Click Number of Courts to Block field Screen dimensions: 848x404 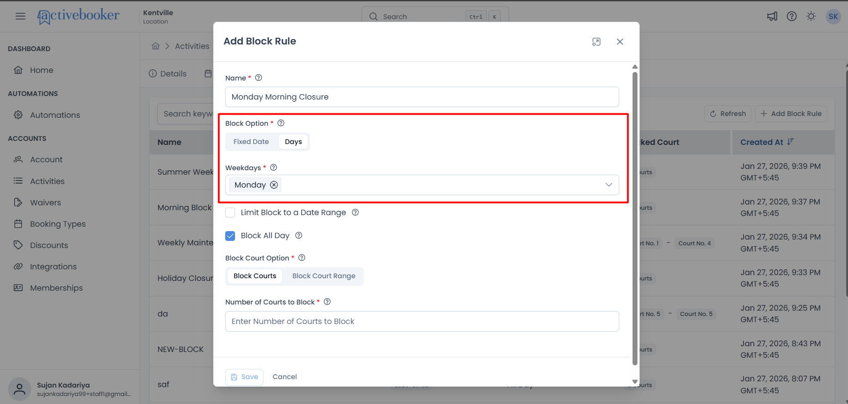tap(422, 321)
